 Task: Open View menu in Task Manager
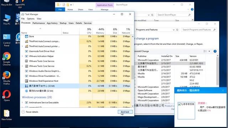coord(39,19)
